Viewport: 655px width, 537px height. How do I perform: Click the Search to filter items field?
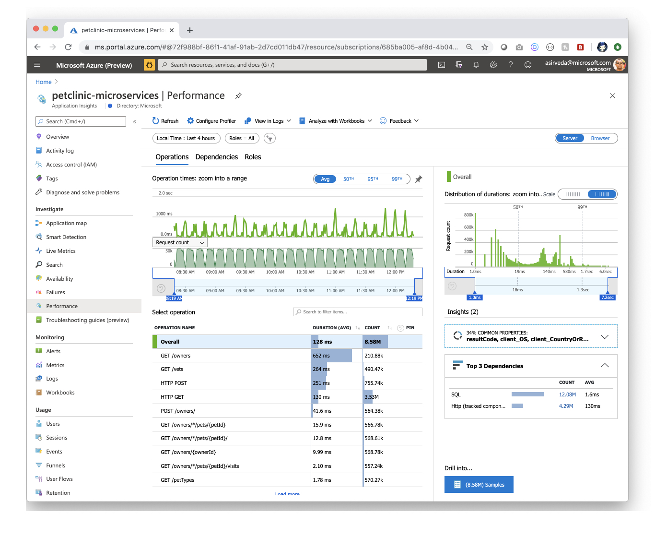coord(358,312)
